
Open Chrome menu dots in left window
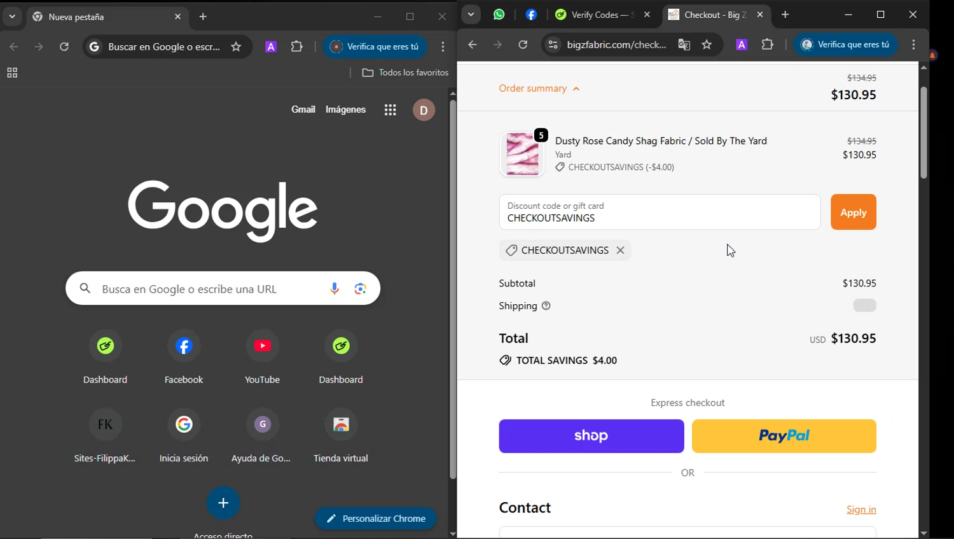pos(443,46)
